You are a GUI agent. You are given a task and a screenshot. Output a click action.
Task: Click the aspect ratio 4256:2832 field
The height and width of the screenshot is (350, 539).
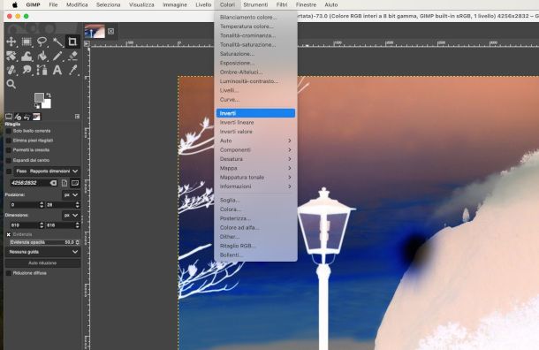pyautogui.click(x=30, y=183)
